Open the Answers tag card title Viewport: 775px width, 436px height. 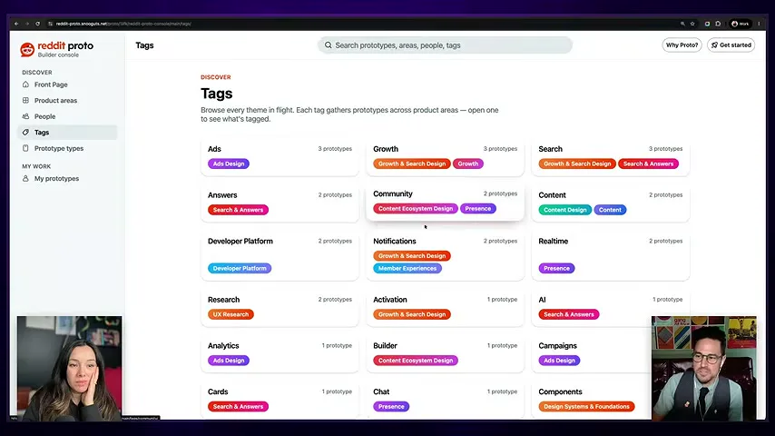tap(222, 195)
